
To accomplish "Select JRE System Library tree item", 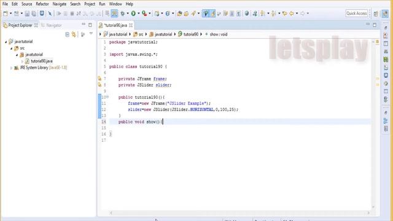I will 41,68.
